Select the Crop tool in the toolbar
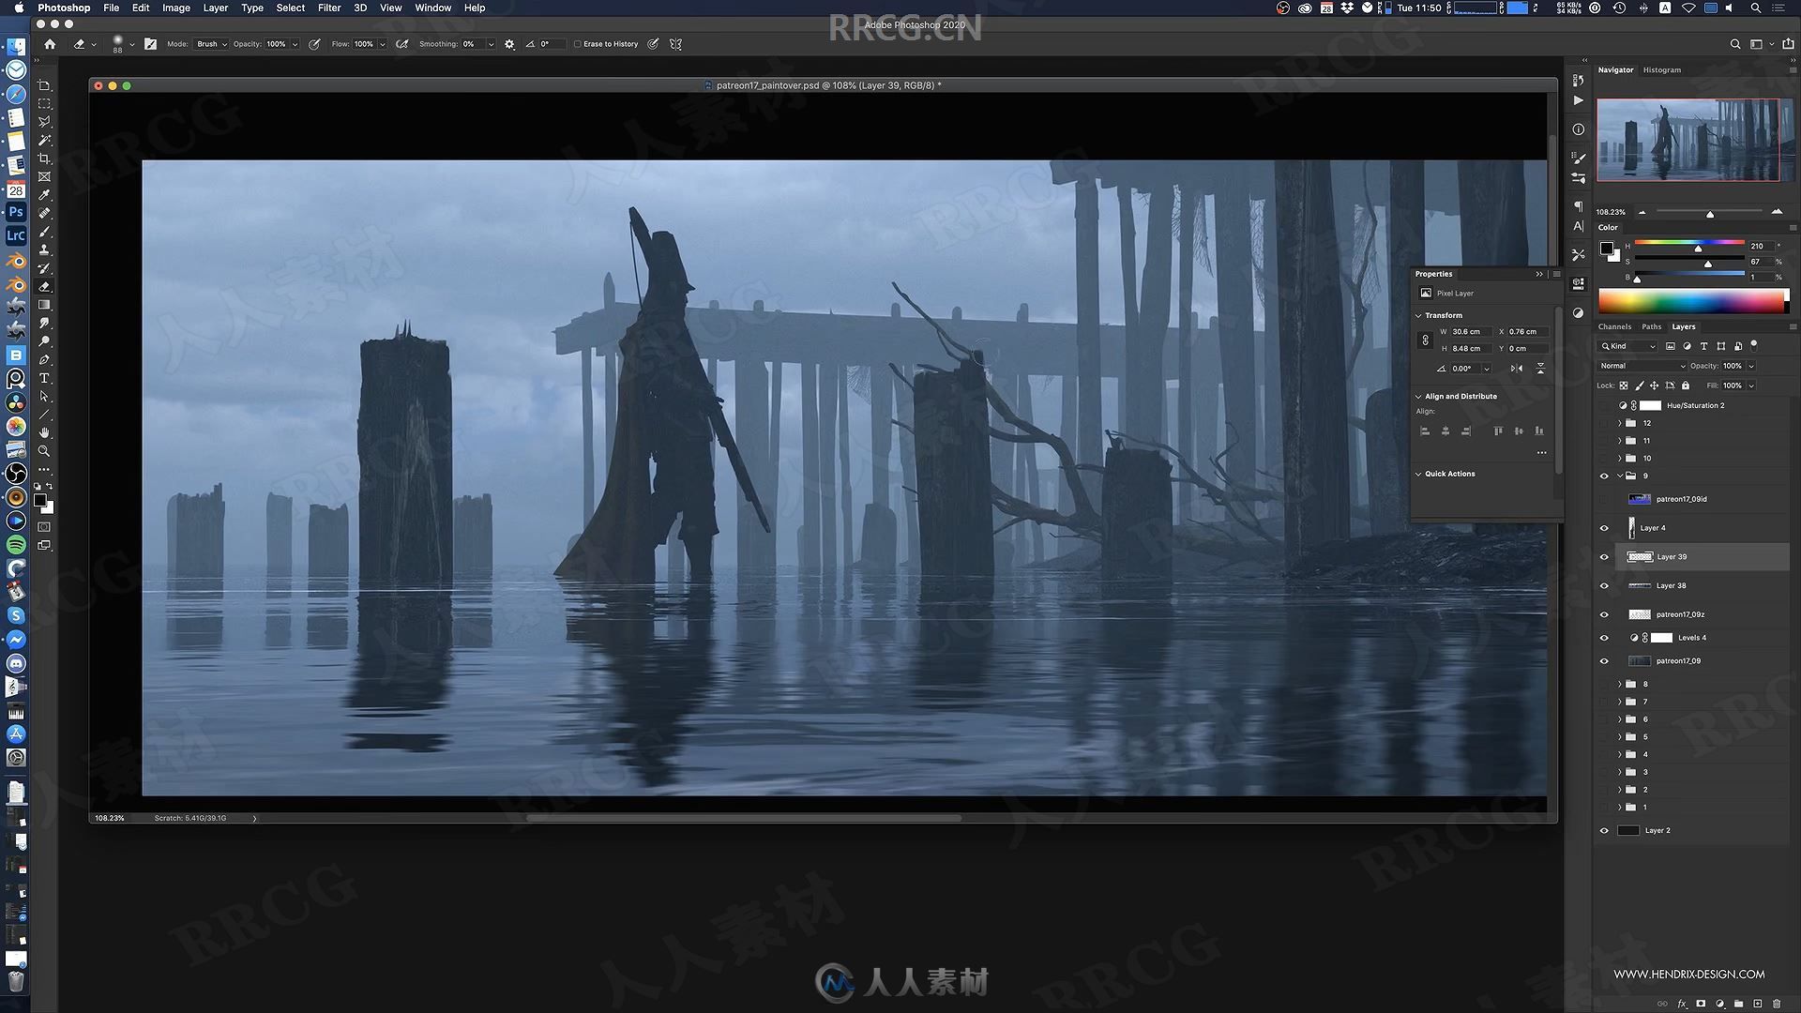 click(x=44, y=159)
